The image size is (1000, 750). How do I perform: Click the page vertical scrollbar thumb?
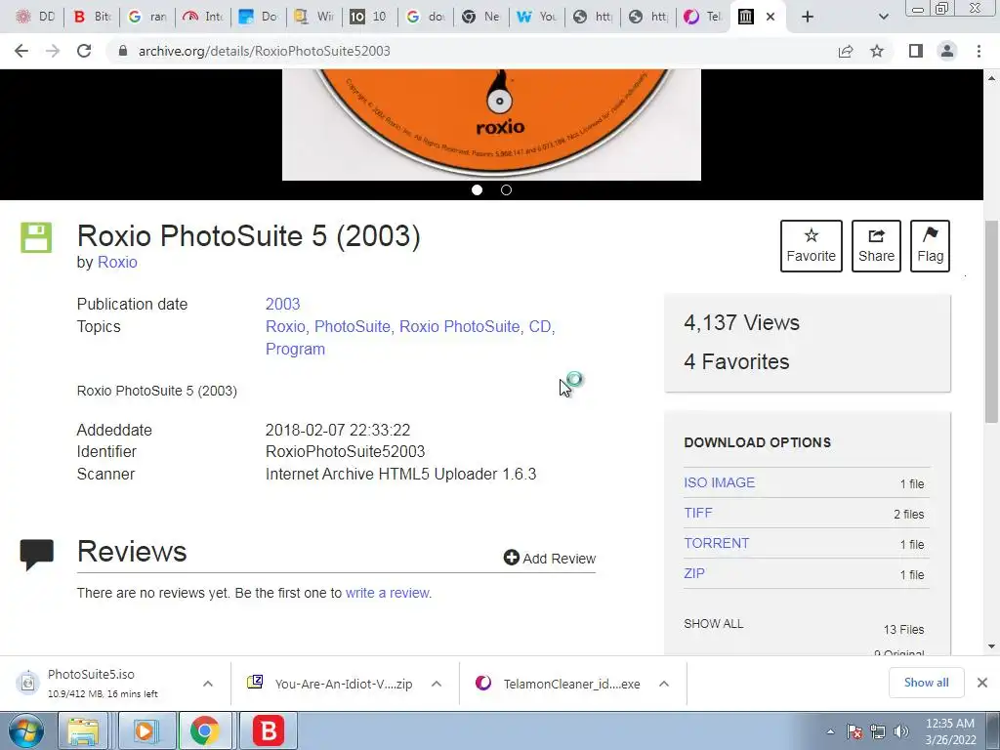pyautogui.click(x=991, y=320)
